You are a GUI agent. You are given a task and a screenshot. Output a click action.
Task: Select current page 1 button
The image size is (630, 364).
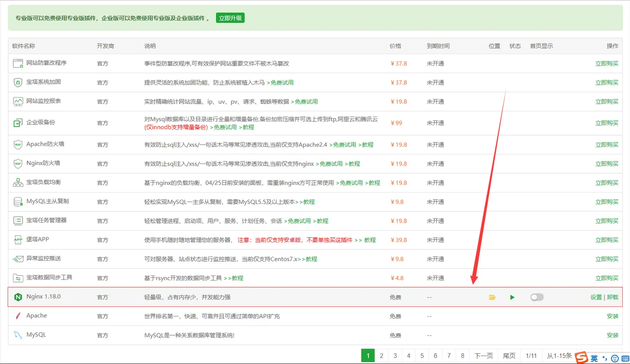[x=368, y=356]
